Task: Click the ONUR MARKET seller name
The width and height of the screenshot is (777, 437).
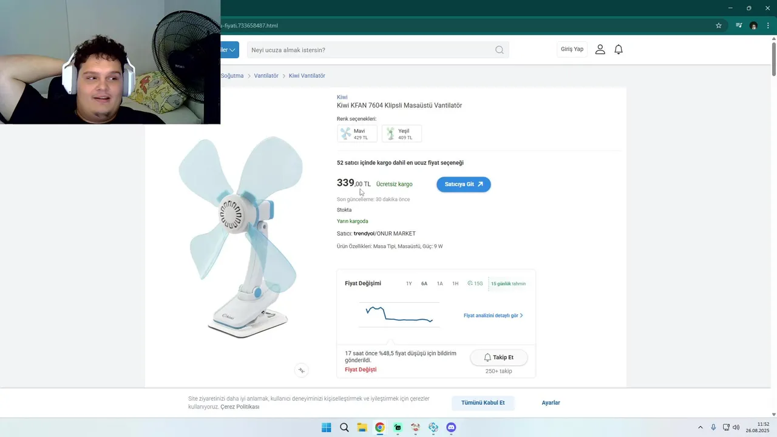Action: coord(396,234)
